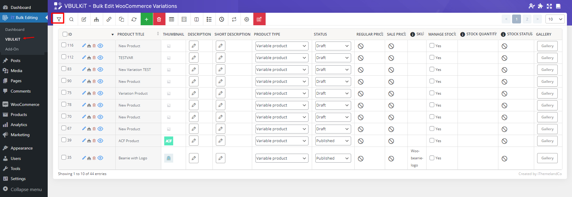The width and height of the screenshot is (572, 197).
Task: Click the puzzle piece add-ons header icon
Action: point(540,6)
